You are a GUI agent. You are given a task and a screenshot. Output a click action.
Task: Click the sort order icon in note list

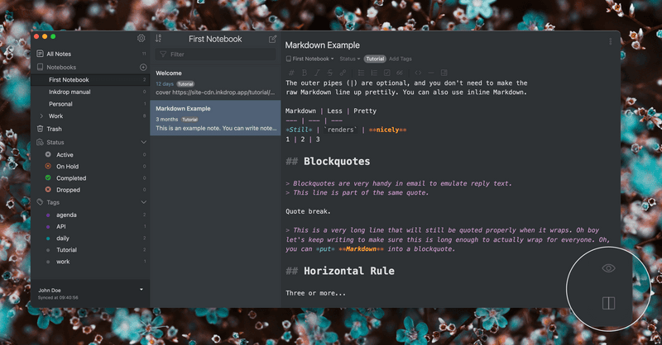coord(159,39)
